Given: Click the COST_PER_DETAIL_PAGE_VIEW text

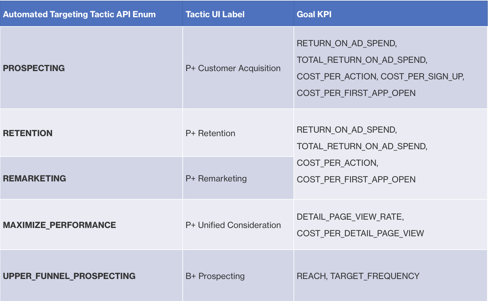Looking at the screenshot, I should 360,233.
